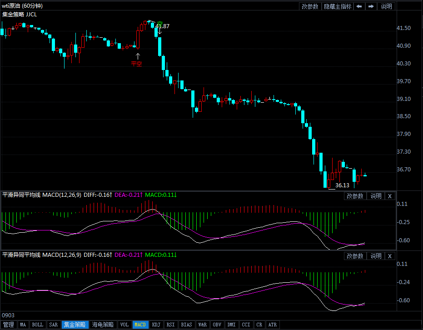Viewport: 423px width, 330px height.
Task: Open the 管理 indicator manager
Action: (x=8, y=325)
